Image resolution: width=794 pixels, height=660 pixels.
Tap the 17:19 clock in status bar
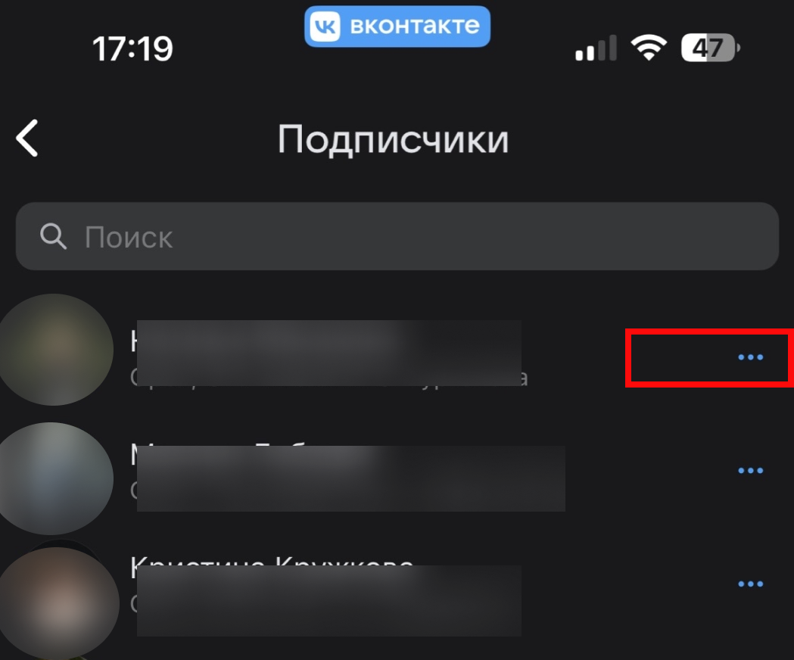[132, 49]
